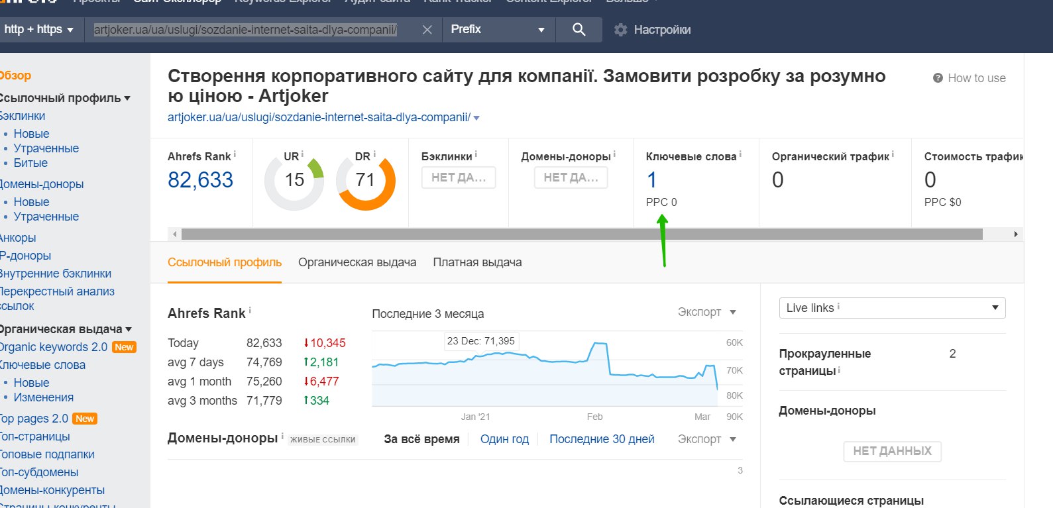Screen dimensions: 1053x508
Task: Click info icon beside UR
Action: [302, 154]
